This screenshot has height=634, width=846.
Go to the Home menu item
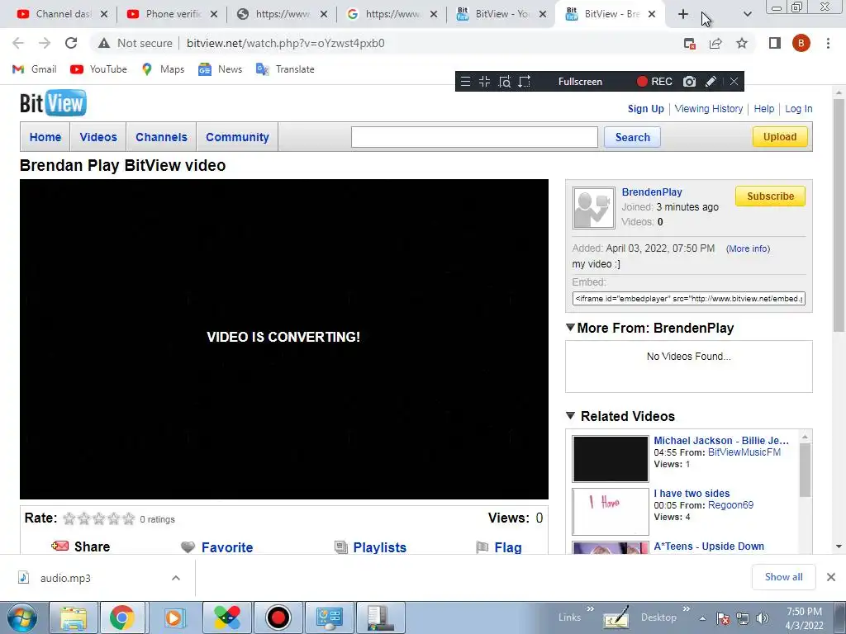[x=45, y=137]
